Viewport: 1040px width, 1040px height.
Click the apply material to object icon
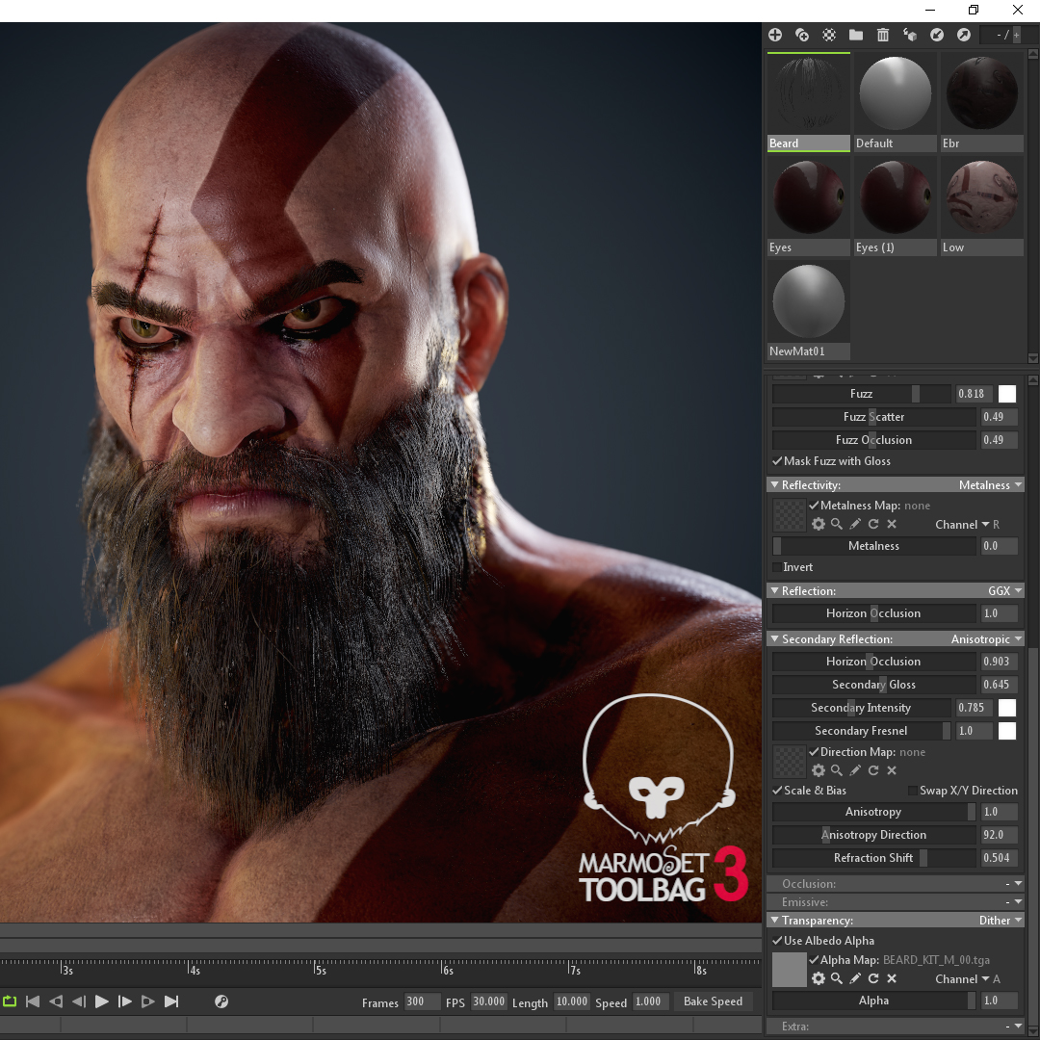(910, 36)
